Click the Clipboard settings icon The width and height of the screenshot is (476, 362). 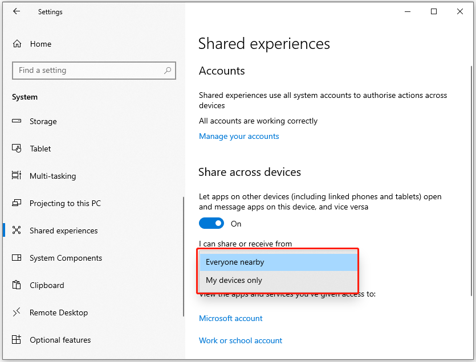pos(16,285)
